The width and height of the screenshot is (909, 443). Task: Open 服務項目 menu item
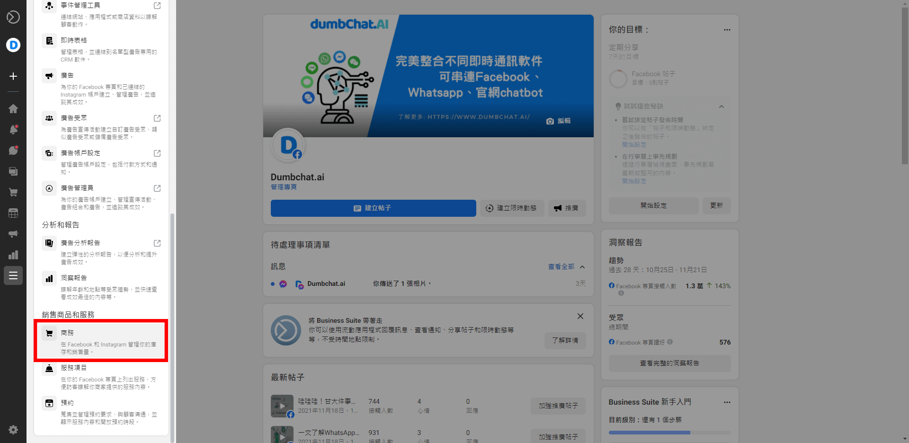101,377
